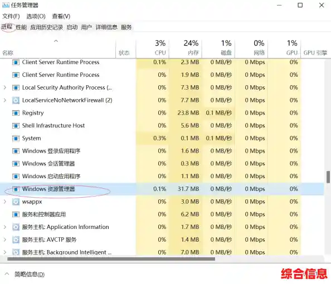Select the Windows 登录应用程序 row
331x284 pixels.
(x=162, y=151)
